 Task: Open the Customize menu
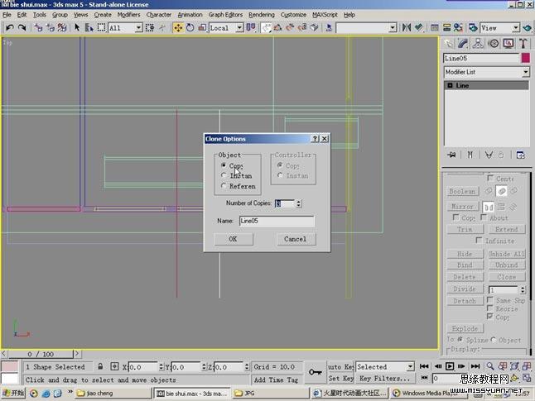pyautogui.click(x=293, y=15)
